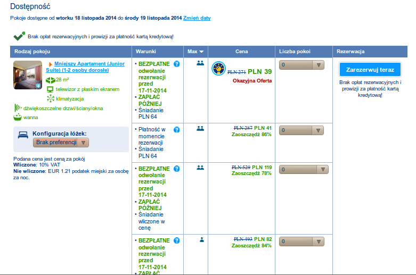Screen dimensions: 416x275
Task: Click the telewizor z płaskim ekranem text
Action: 87,89
